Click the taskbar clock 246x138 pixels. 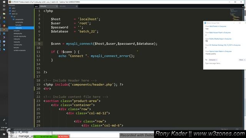pyautogui.click(x=4, y=129)
